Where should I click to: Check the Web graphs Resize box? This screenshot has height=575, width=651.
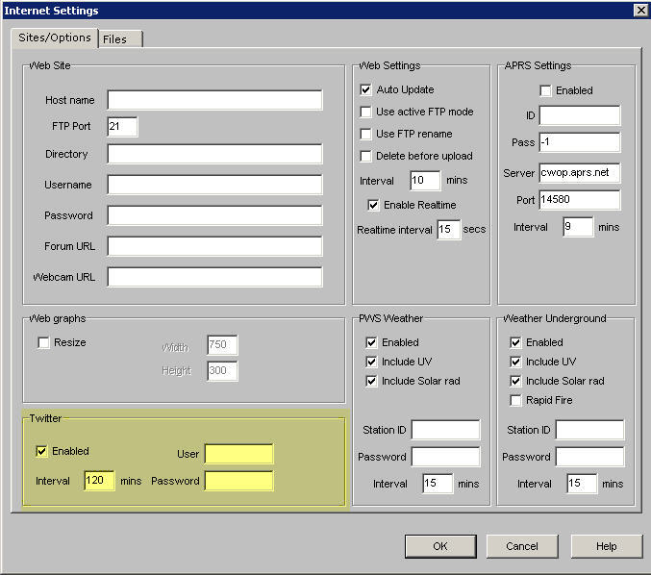43,342
